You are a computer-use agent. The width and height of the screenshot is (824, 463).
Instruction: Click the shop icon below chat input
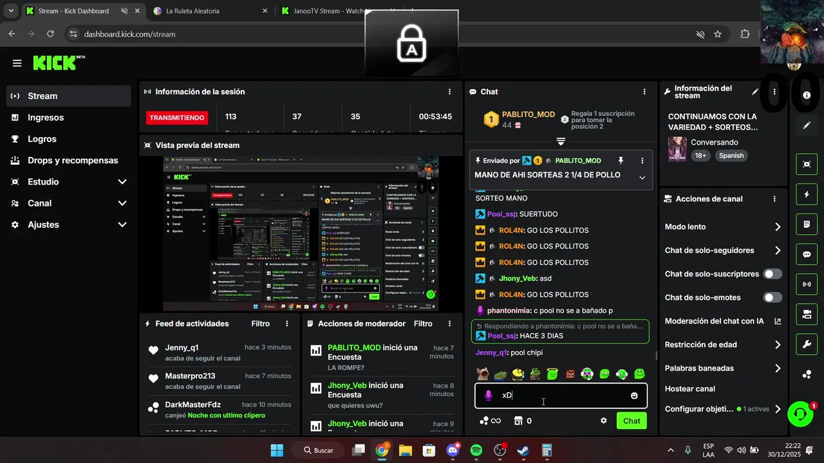coord(519,421)
